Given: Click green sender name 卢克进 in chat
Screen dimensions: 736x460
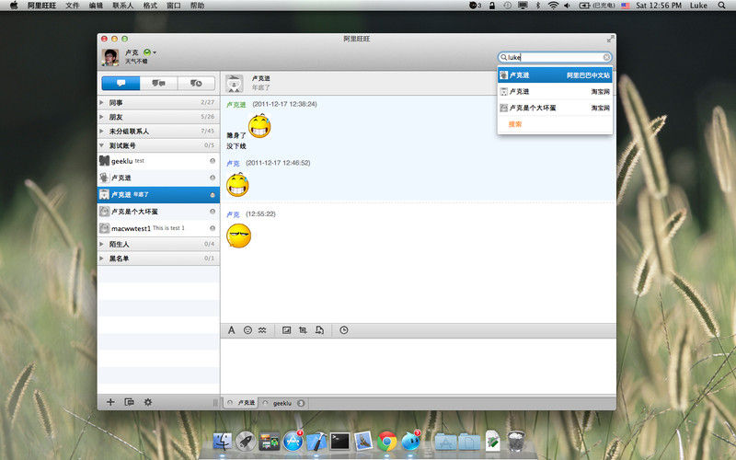Looking at the screenshot, I should coord(236,105).
